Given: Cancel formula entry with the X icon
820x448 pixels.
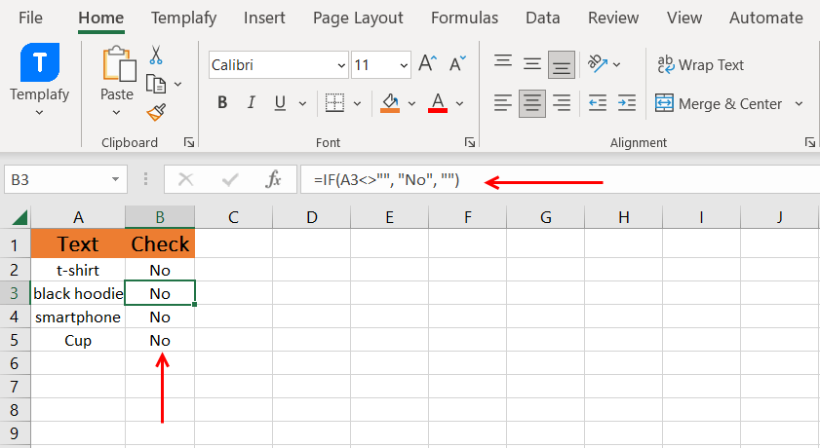Looking at the screenshot, I should pyautogui.click(x=185, y=179).
